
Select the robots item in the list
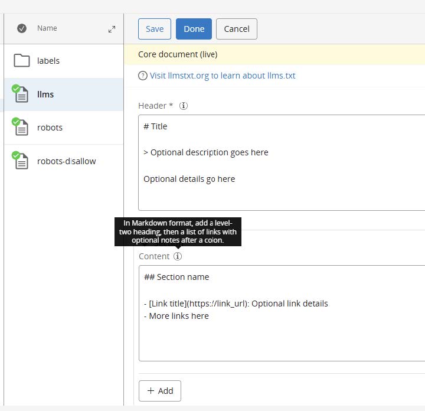(x=50, y=128)
